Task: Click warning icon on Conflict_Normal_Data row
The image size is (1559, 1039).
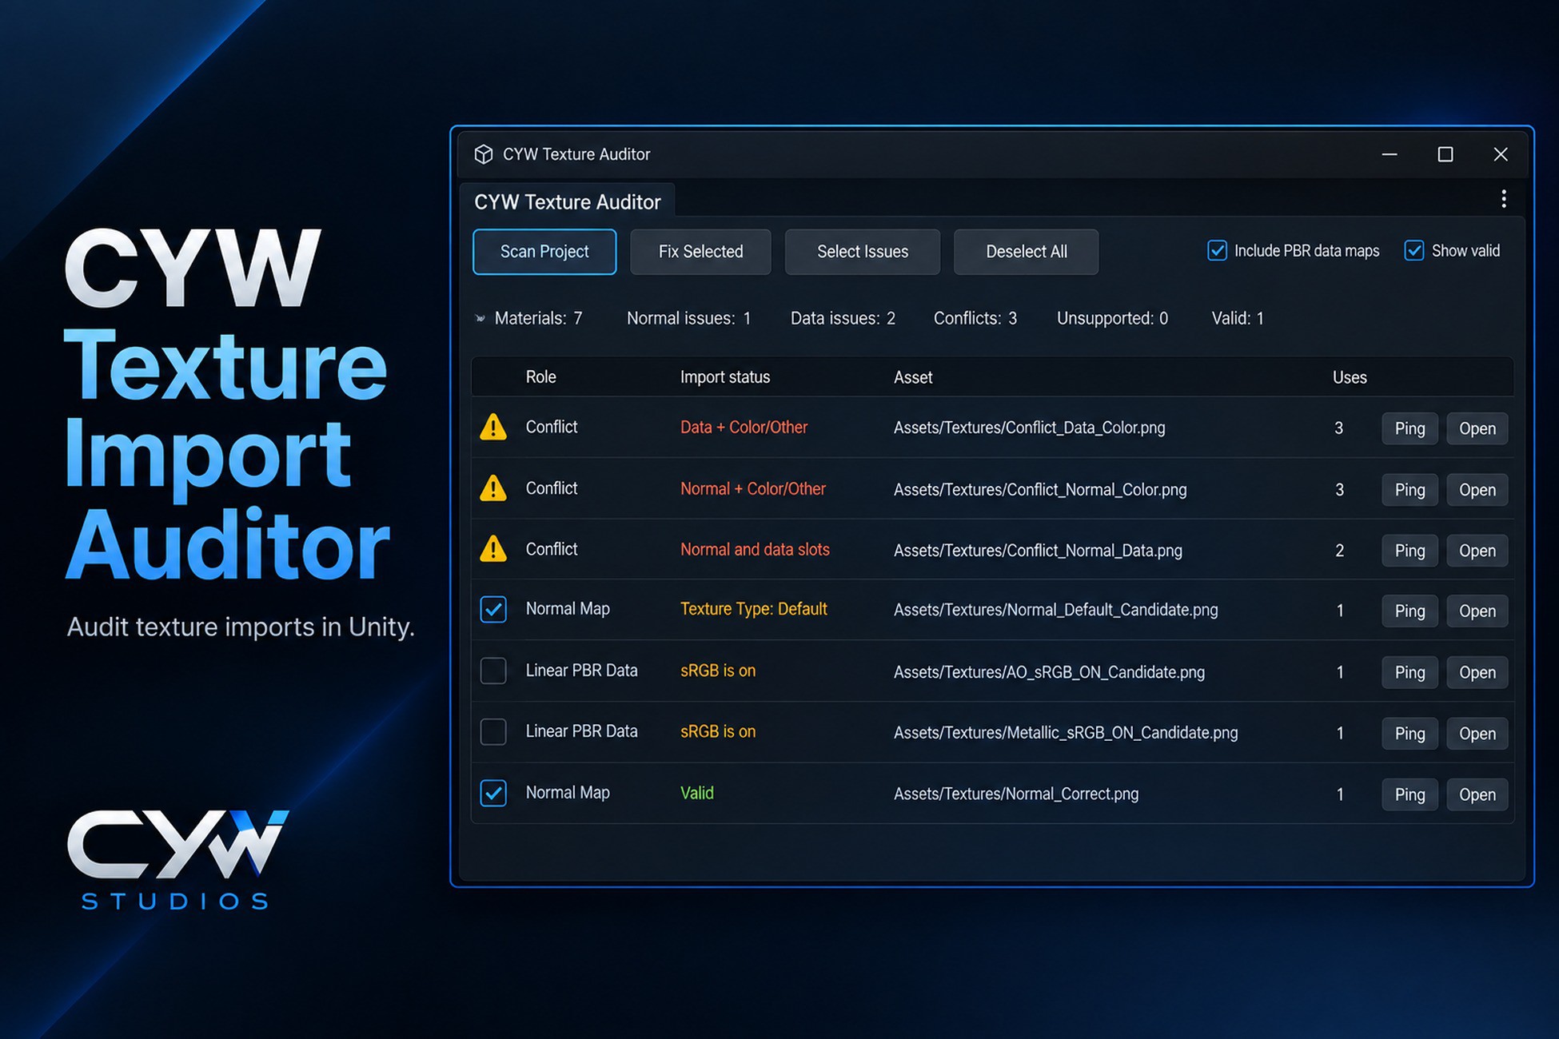Action: pos(493,549)
